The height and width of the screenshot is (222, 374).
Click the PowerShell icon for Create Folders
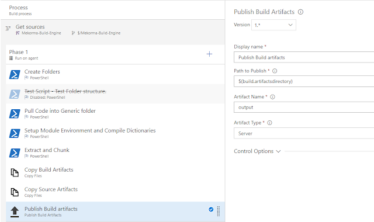15,74
